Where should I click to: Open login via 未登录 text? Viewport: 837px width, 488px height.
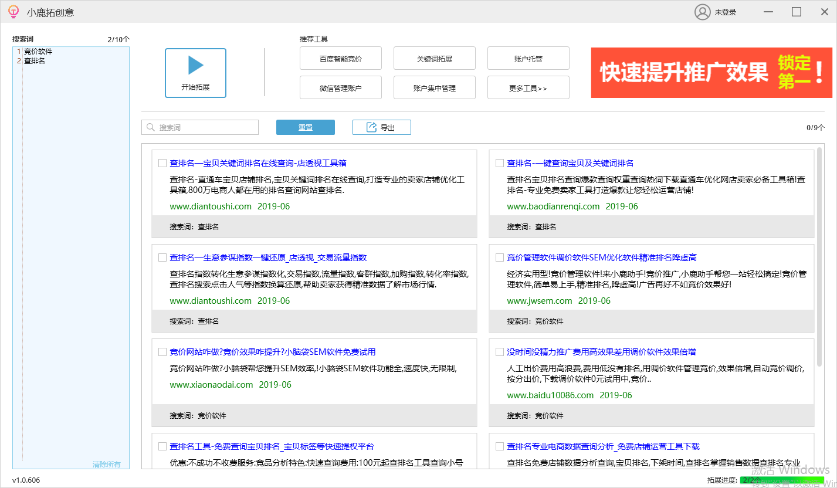[x=725, y=12]
